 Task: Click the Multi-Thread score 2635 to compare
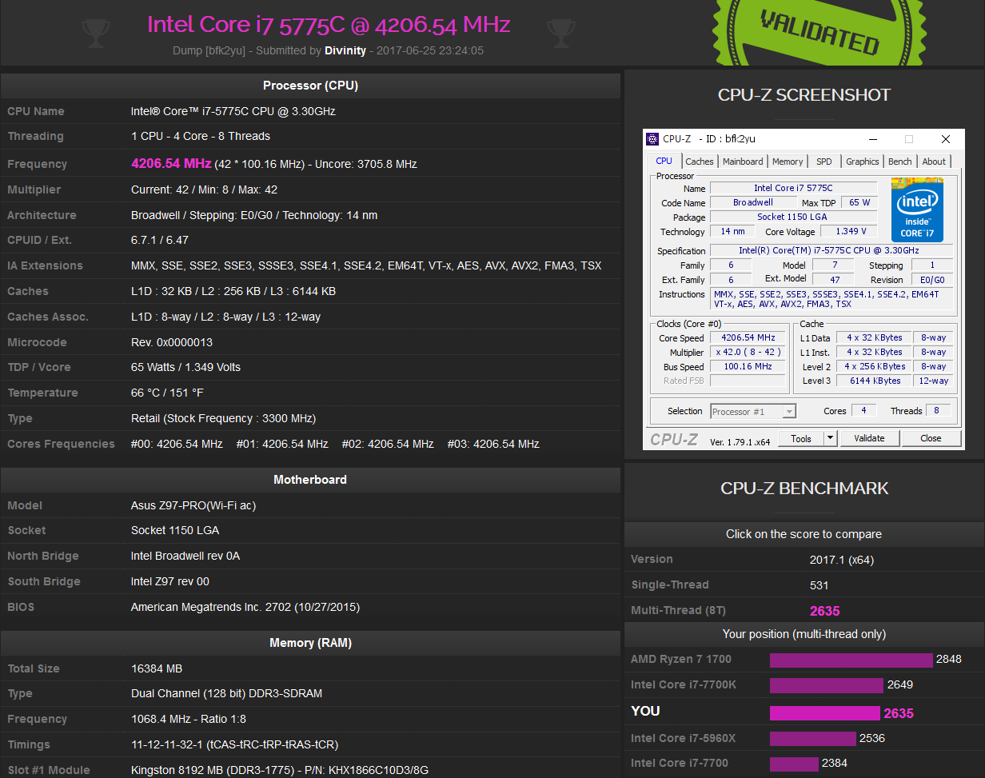tap(825, 611)
